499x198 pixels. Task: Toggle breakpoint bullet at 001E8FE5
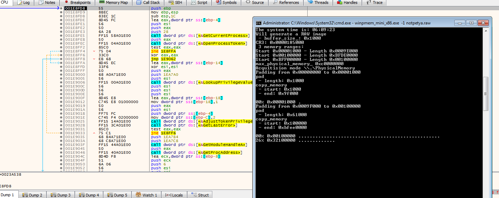coord(61,35)
